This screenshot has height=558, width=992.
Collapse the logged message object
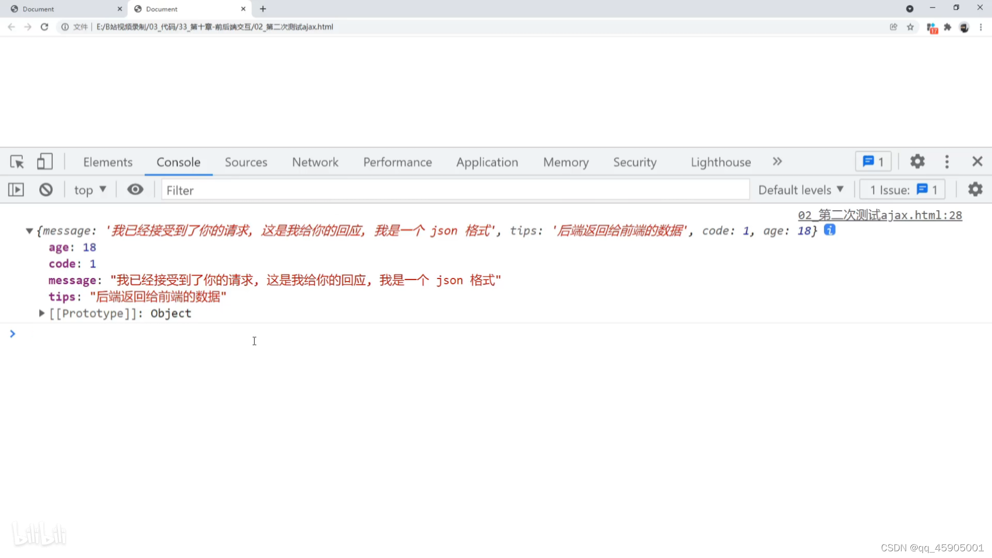click(x=29, y=231)
